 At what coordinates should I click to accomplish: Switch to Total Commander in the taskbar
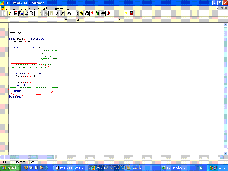[71, 168]
